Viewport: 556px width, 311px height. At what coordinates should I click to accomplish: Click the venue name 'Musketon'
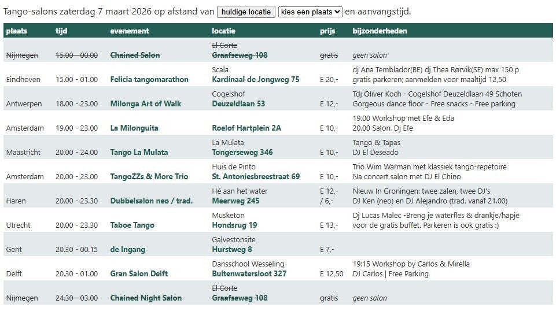229,216
